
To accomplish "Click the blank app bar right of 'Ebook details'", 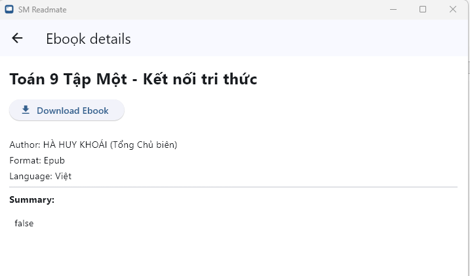I will coord(295,39).
